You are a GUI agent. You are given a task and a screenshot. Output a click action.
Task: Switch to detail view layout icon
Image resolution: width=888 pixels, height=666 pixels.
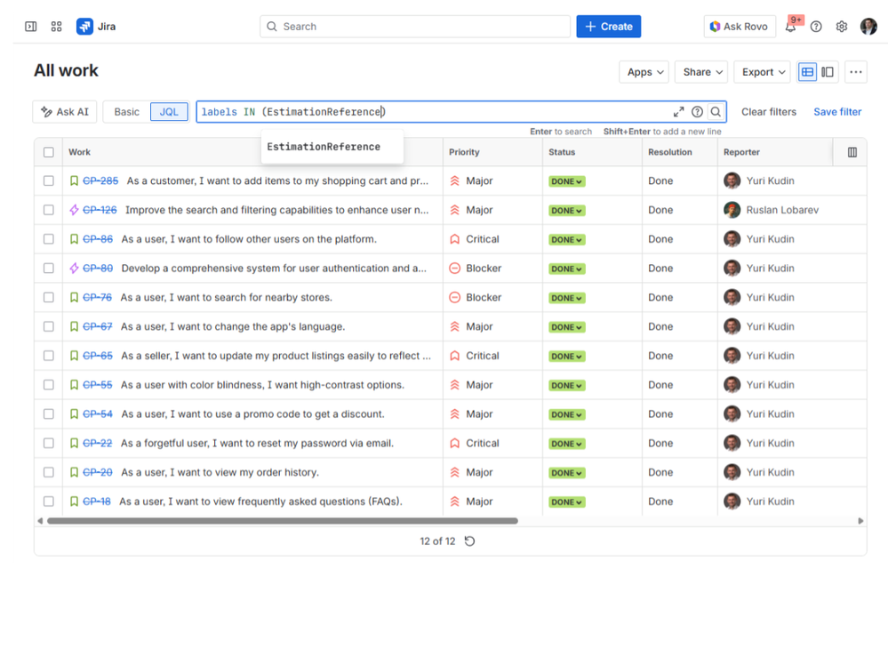click(x=829, y=71)
